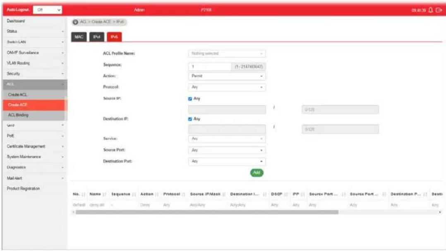This screenshot has width=446, height=251.
Task: Open Service dropdown
Action: [x=227, y=139]
